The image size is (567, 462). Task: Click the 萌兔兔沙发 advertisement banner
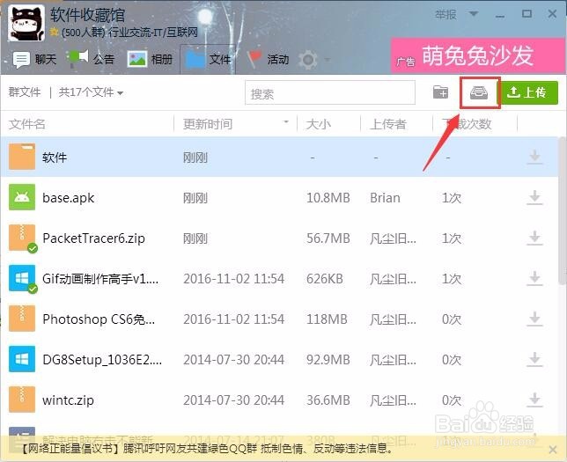[478, 56]
